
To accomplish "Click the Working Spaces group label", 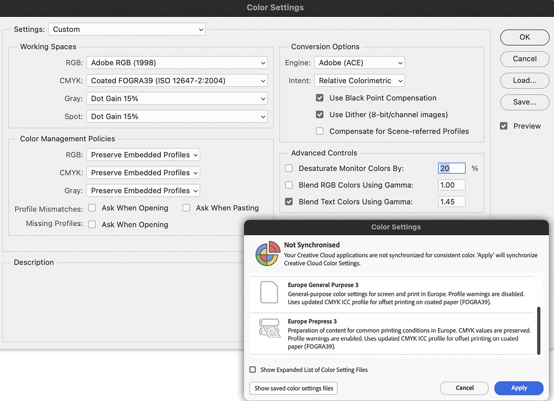I will point(48,47).
